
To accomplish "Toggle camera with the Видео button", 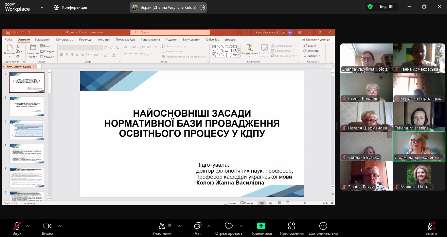I will (47, 229).
